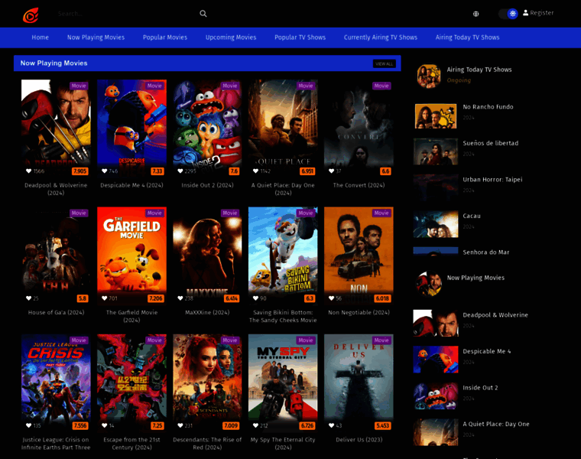The width and height of the screenshot is (581, 459).
Task: Click A Quiet Place: Day One title
Action: [x=283, y=189]
